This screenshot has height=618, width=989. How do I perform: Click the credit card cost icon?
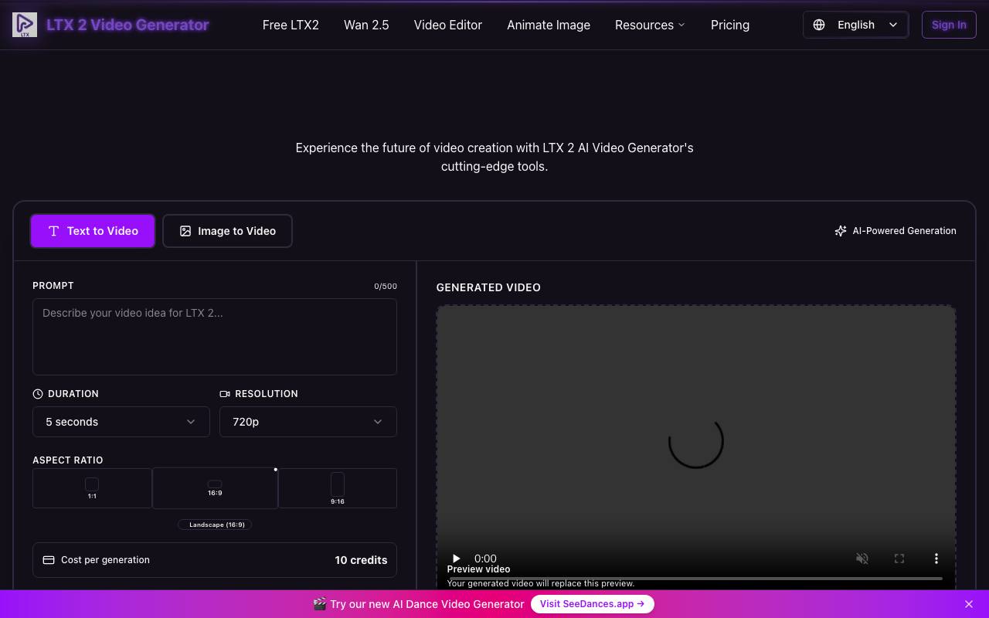click(x=49, y=560)
